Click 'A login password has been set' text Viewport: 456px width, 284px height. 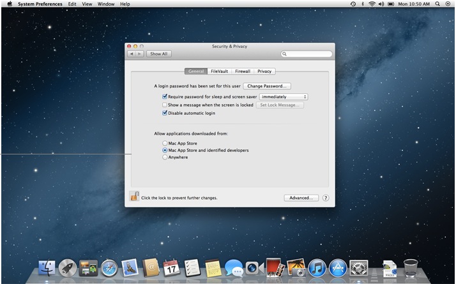coord(197,86)
